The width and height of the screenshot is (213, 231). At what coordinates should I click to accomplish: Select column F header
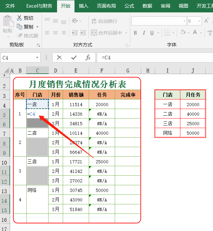[102, 71]
